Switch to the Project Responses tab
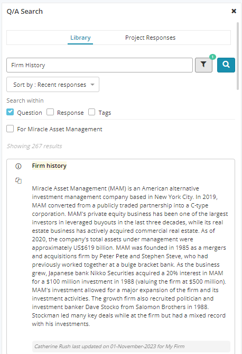 click(x=150, y=38)
